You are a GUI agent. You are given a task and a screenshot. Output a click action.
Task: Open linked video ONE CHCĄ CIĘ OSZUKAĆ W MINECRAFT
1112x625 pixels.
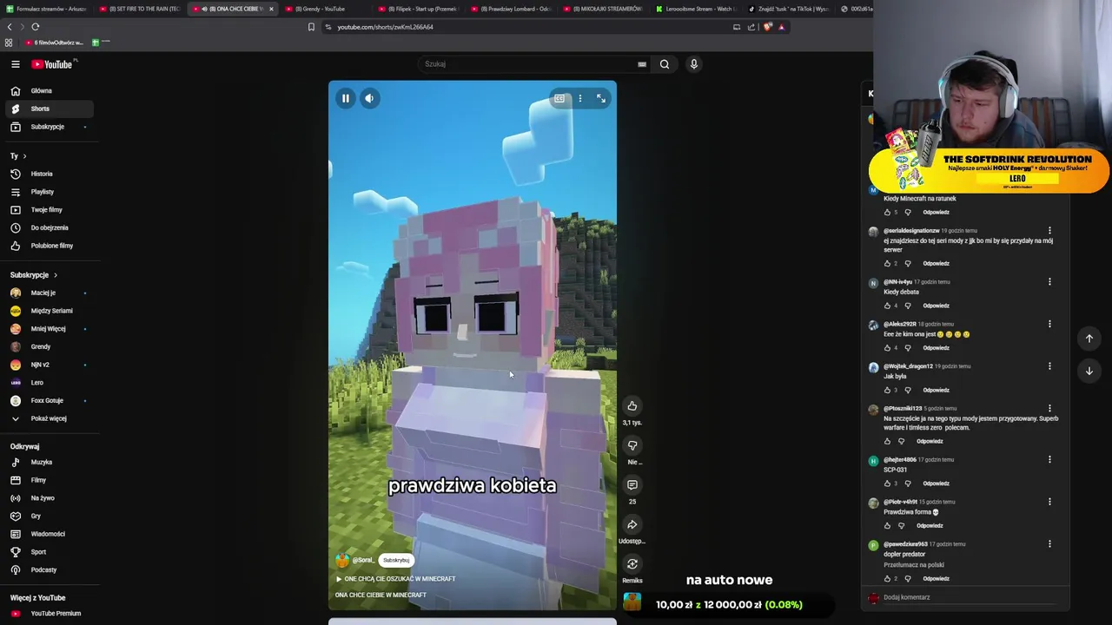395,579
